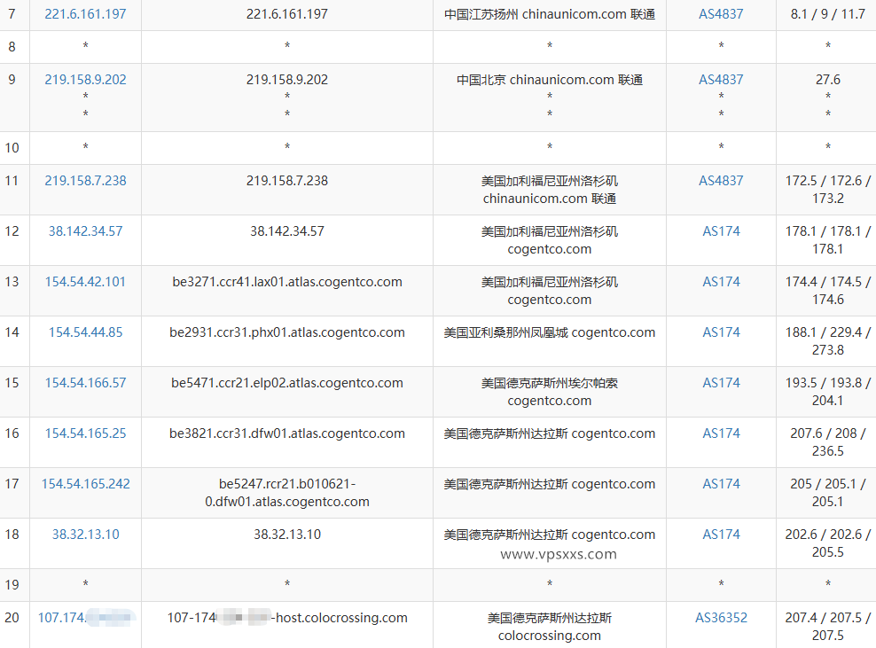Select hop 16 location 达拉斯 cogentco.com

[x=550, y=433]
